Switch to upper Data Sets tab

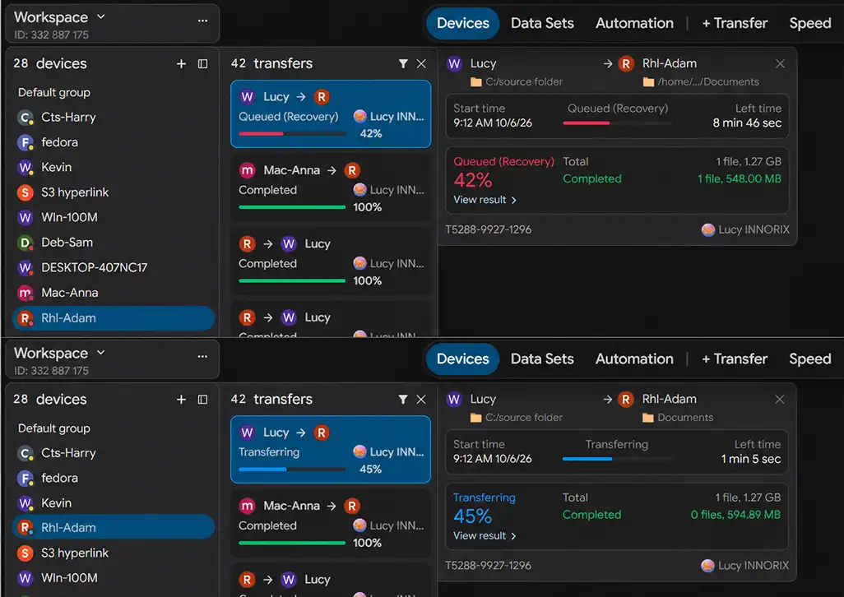(542, 23)
